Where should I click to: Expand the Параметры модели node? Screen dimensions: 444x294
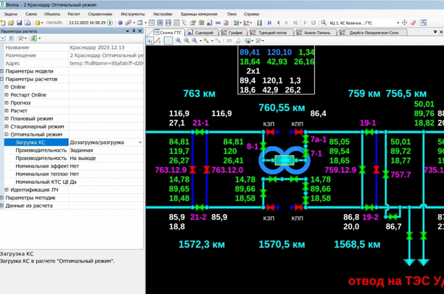pos(2,71)
